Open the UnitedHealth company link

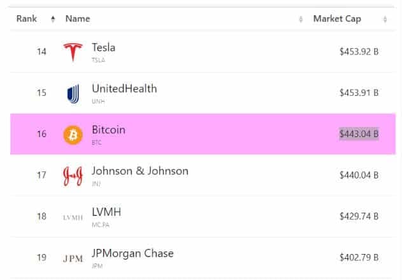coord(124,89)
